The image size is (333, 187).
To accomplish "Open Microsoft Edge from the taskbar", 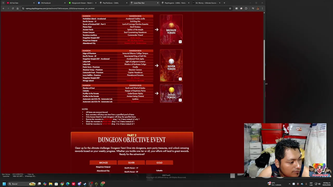I will (68, 184).
